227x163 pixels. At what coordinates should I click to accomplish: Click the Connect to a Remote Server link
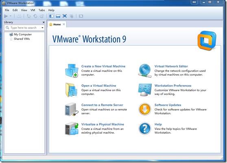tap(102, 105)
